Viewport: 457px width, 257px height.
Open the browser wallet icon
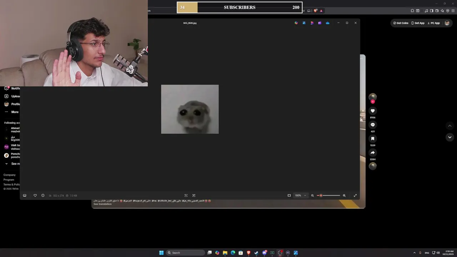tap(437, 11)
